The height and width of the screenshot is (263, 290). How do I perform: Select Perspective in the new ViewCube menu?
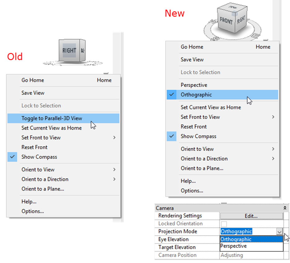[194, 85]
